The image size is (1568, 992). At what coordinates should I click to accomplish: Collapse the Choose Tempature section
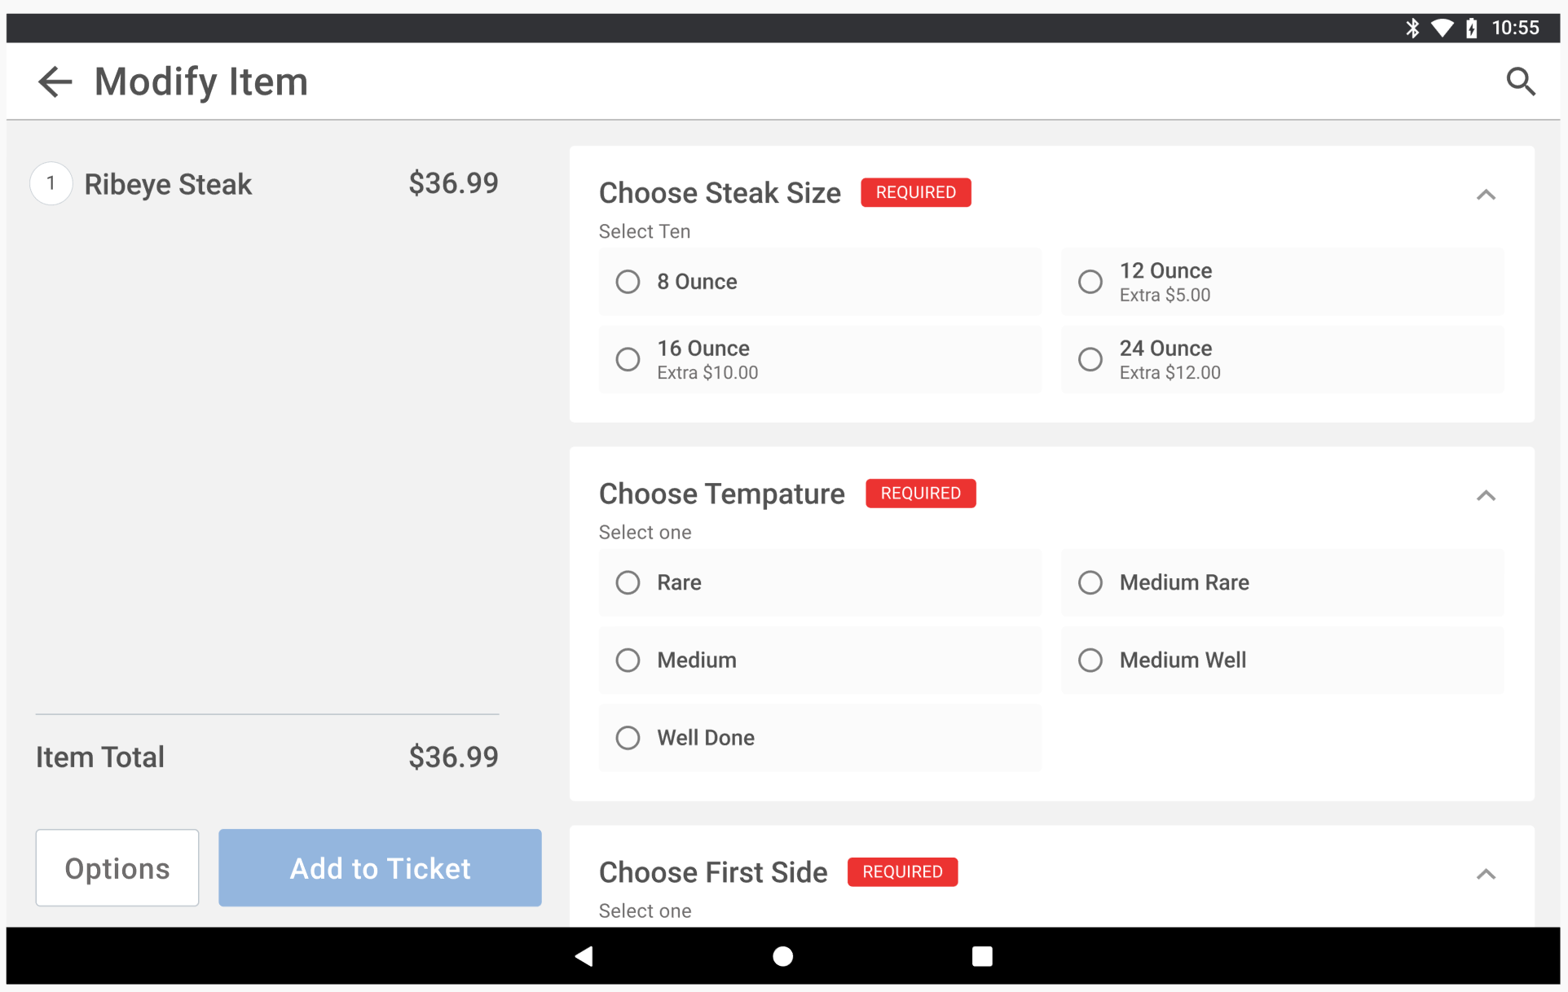[1486, 495]
